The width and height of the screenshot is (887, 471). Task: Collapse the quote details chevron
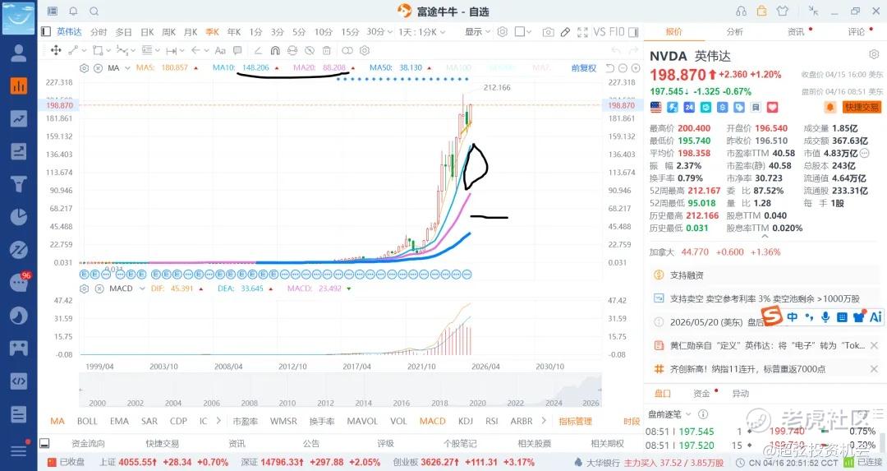[765, 236]
